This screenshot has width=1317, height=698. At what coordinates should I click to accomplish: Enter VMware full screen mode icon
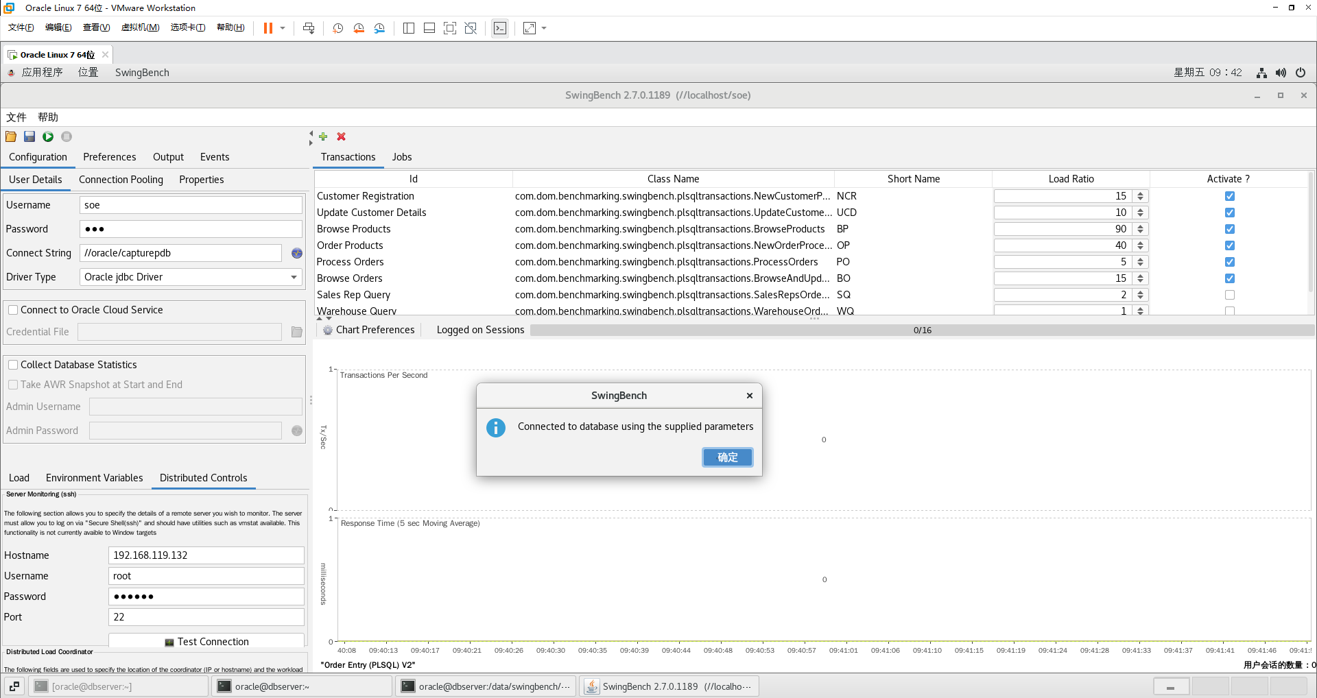coord(450,28)
